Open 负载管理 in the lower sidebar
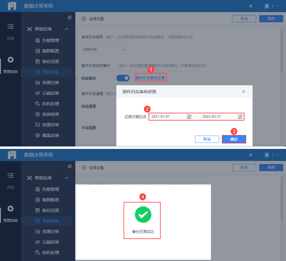The width and height of the screenshot is (286, 261). pos(47,189)
